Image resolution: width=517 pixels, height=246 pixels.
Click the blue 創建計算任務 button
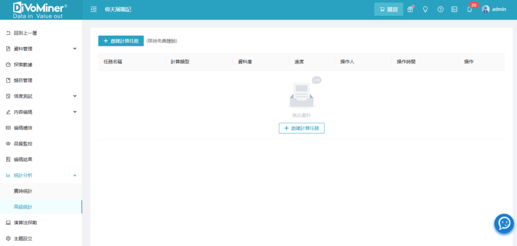[x=121, y=41]
